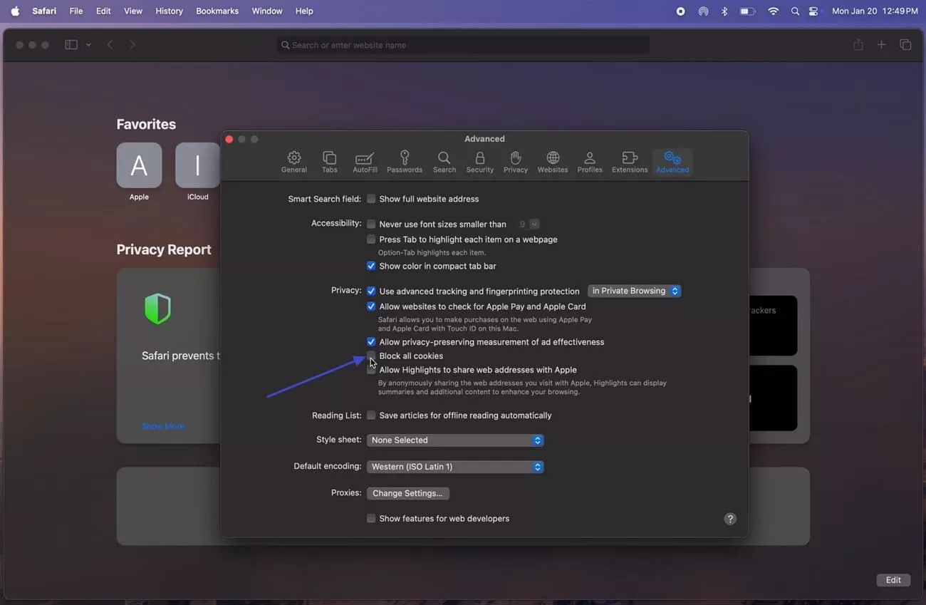The image size is (926, 605).
Task: Enable the Block all cookies checkbox
Action: point(371,356)
